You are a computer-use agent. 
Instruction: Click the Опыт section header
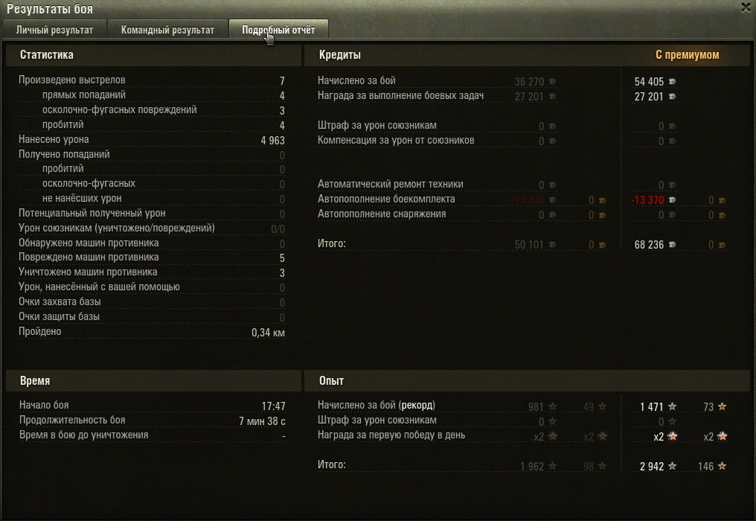(x=331, y=380)
